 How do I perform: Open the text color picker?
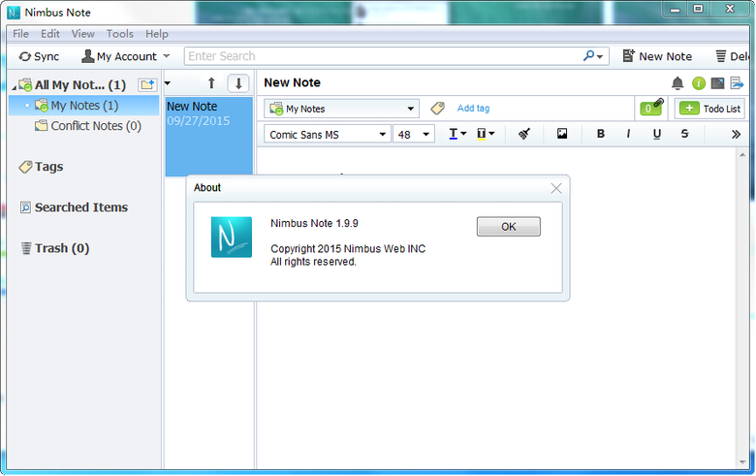[x=457, y=134]
